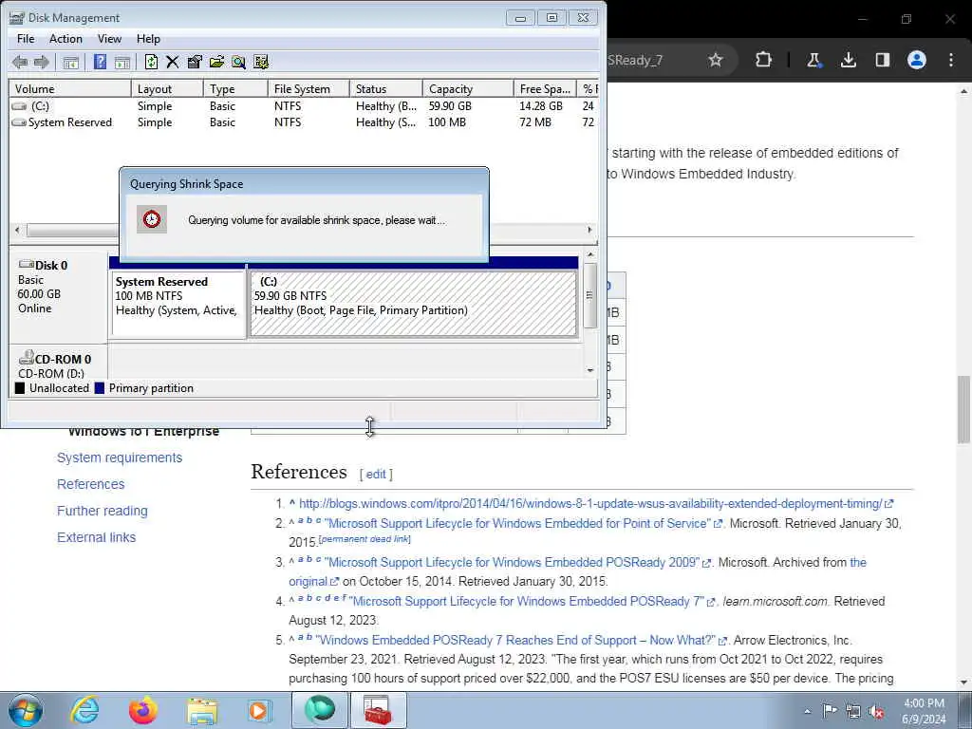Select the (C:) 59.90 GB partition block
The image size is (972, 729).
click(x=414, y=304)
